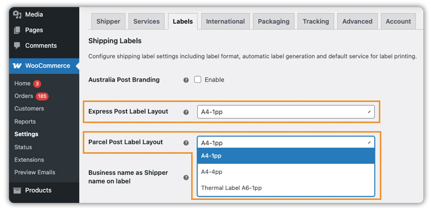
Task: Click the red Home notification badge
Action: point(37,83)
